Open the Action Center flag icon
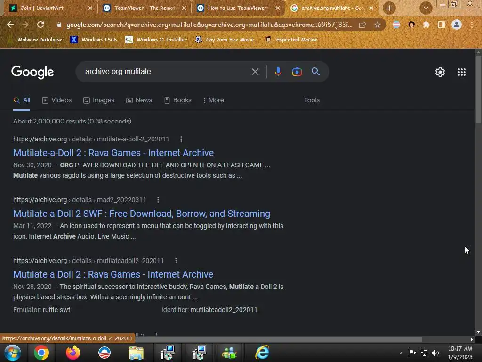The width and height of the screenshot is (482, 362). pos(412,353)
